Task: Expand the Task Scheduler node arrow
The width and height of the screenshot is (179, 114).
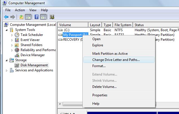Action: [x=12, y=35]
